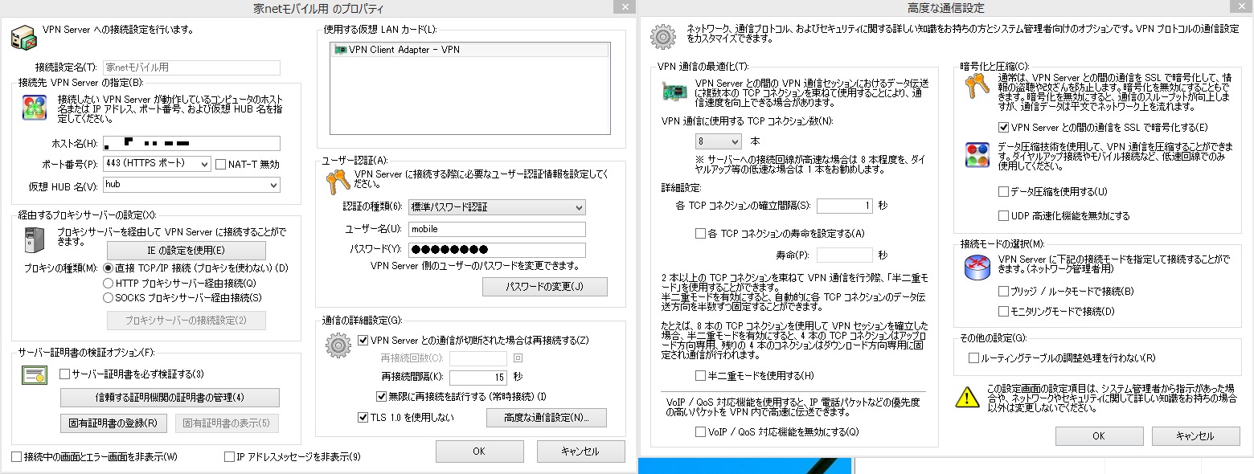Click the keys icon in user authentication section

click(x=337, y=183)
